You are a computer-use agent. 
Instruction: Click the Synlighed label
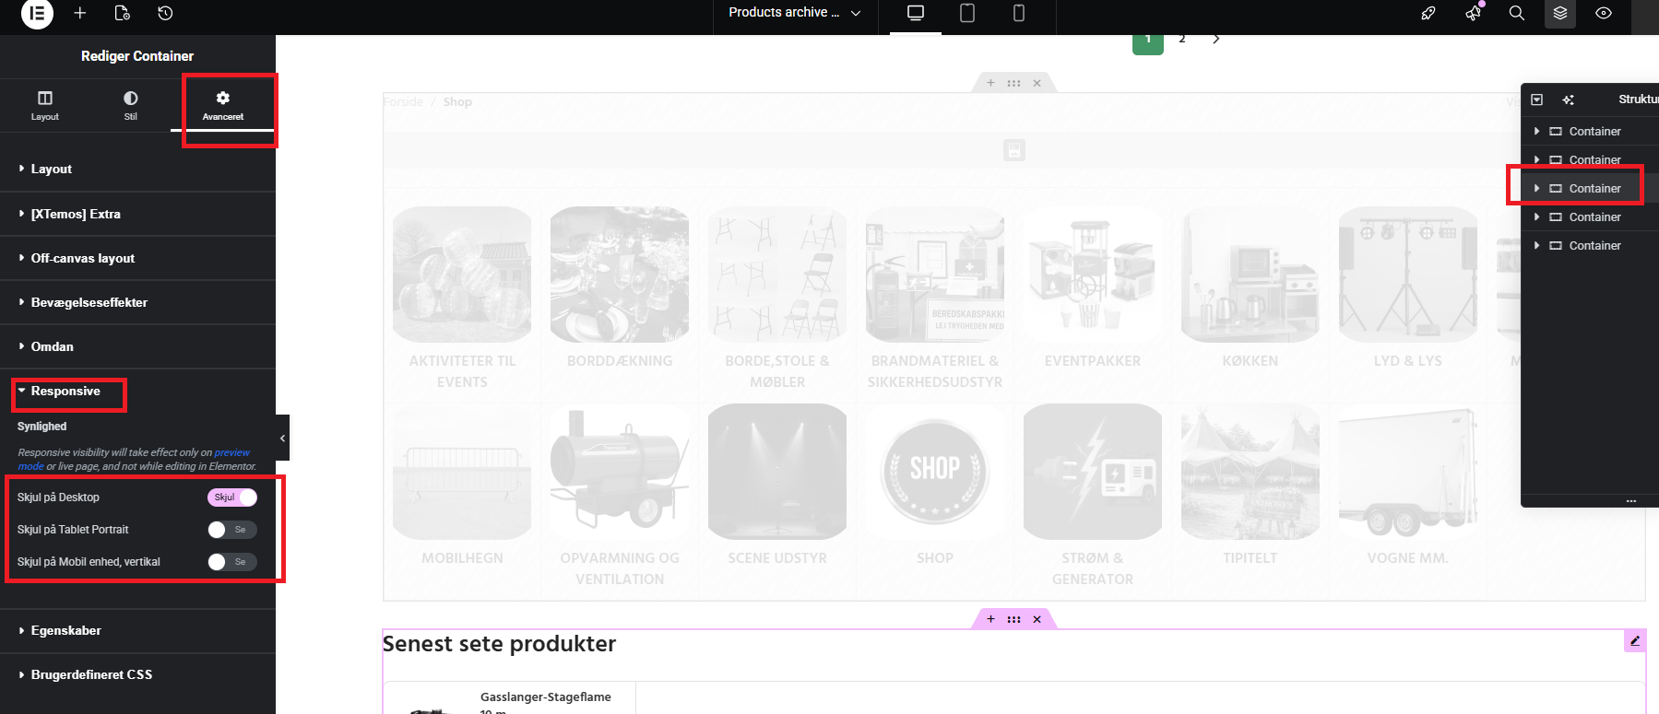click(42, 427)
